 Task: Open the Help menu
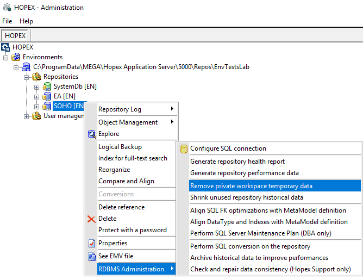pos(26,21)
